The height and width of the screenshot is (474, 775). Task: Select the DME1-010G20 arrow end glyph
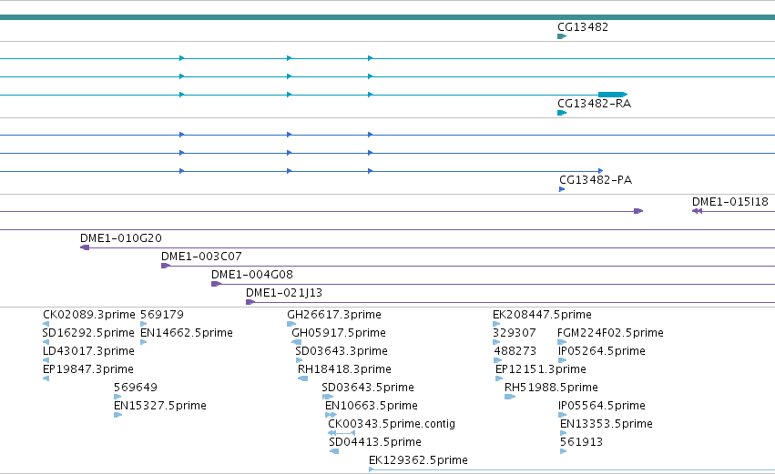click(85, 247)
